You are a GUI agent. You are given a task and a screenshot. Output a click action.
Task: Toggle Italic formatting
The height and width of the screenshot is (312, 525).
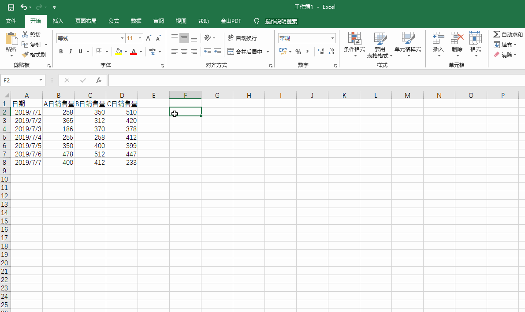(x=71, y=52)
